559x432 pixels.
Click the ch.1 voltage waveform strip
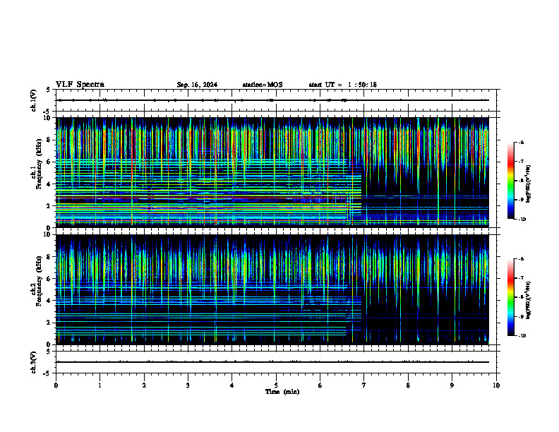276,100
